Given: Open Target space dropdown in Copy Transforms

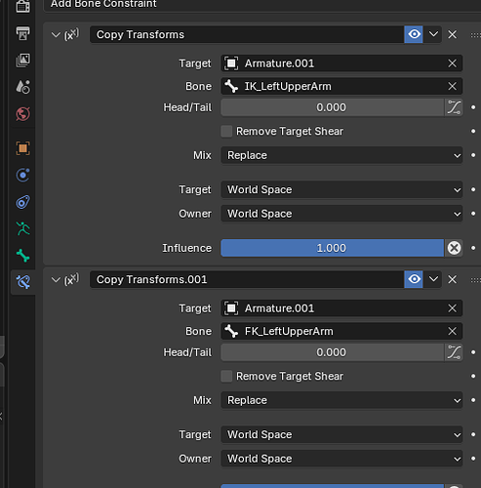Looking at the screenshot, I should pos(341,189).
